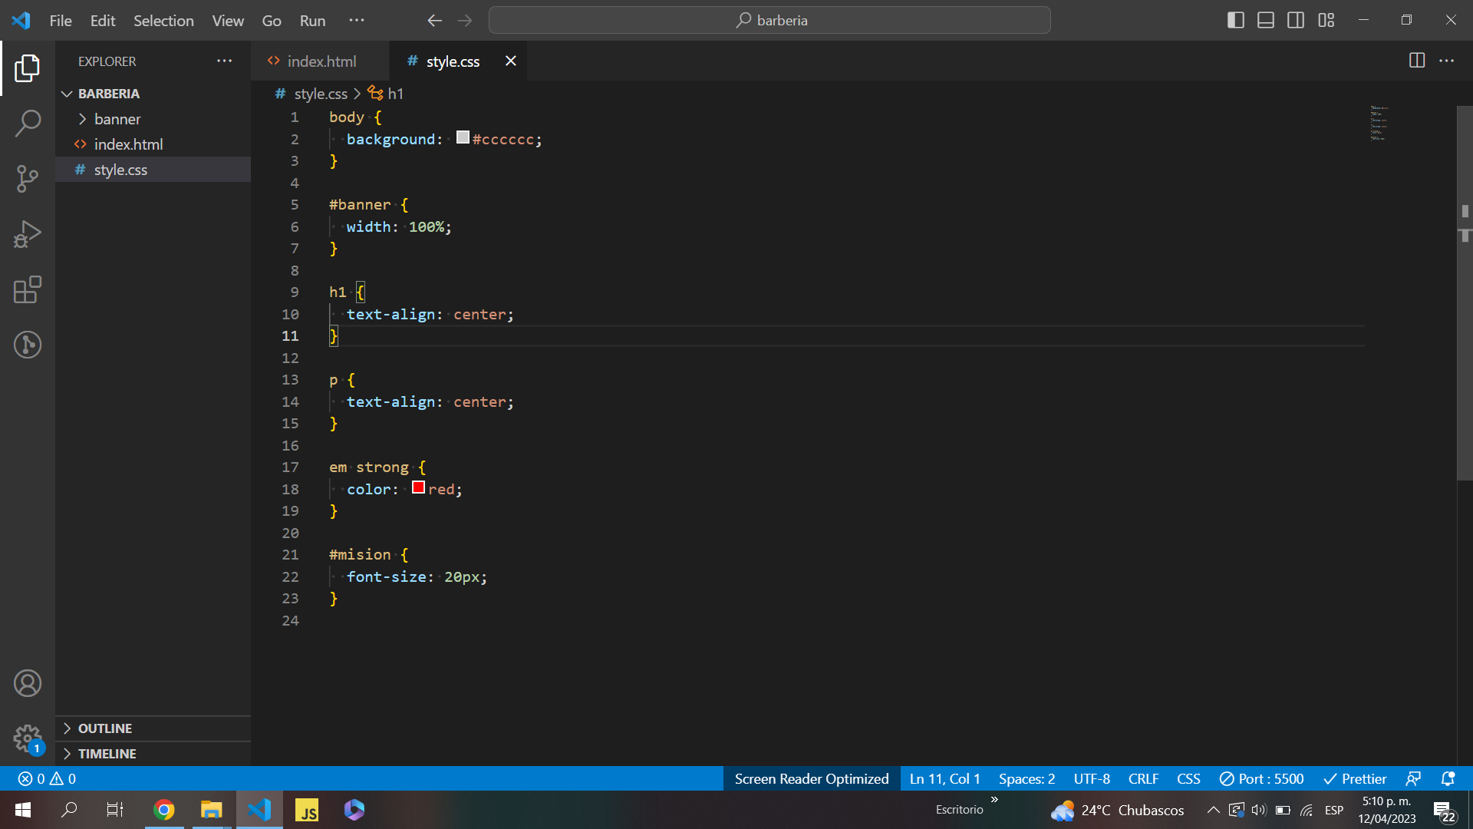Click the Prettier status item
Screen dimensions: 1473x829
point(1356,778)
